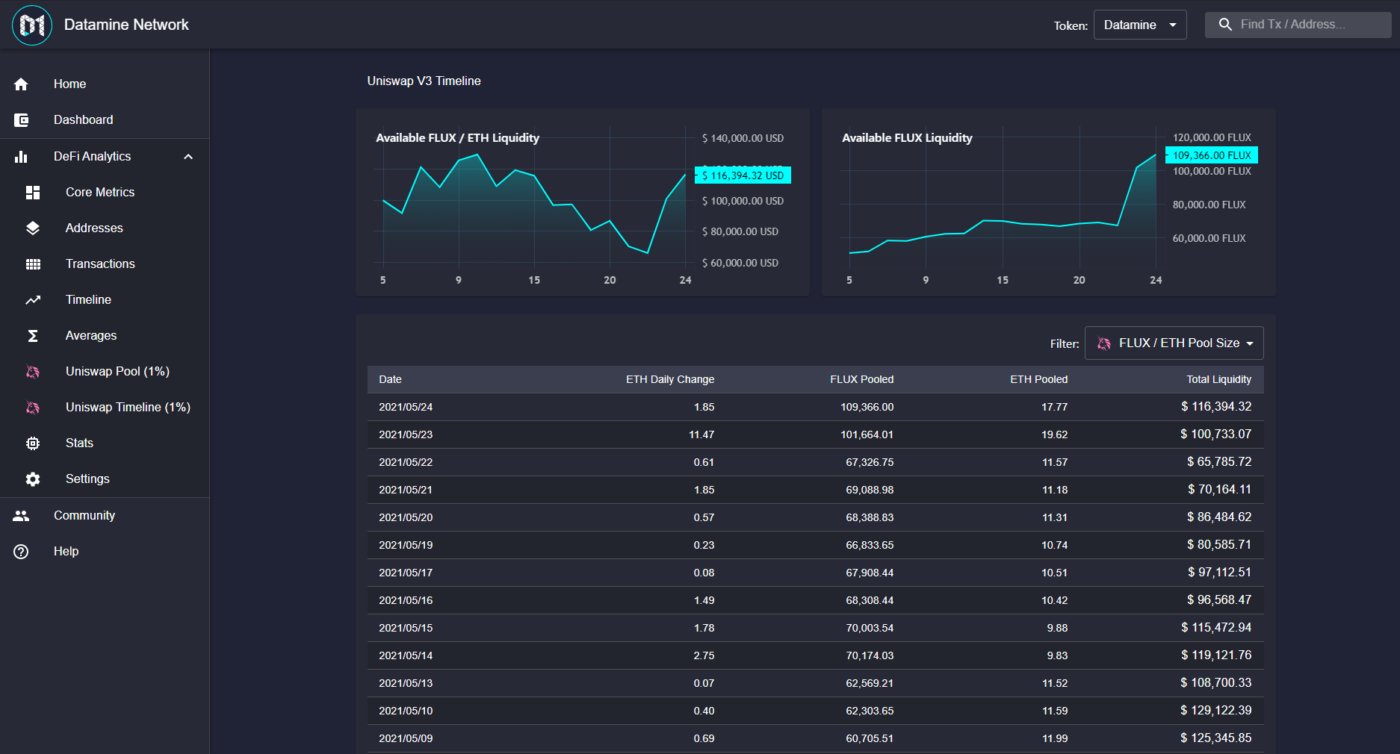This screenshot has width=1400, height=754.
Task: Click the Core Metrics grid icon
Action: coord(33,193)
